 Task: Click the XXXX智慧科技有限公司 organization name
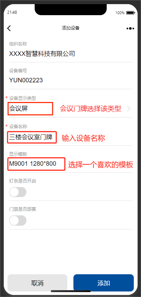tap(42, 54)
